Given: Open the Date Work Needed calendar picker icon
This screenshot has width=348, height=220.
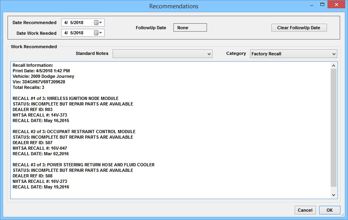Looking at the screenshot, I should pos(98,33).
